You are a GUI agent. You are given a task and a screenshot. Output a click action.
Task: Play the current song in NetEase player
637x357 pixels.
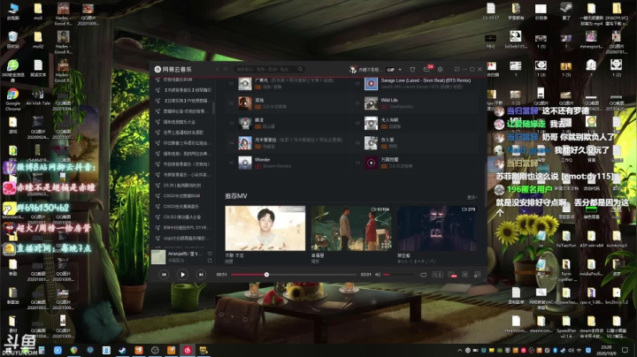pos(182,275)
